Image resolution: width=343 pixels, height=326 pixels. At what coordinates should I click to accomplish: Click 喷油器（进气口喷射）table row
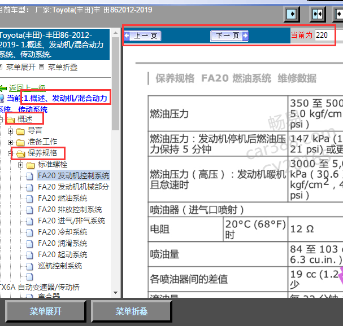pyautogui.click(x=246, y=210)
